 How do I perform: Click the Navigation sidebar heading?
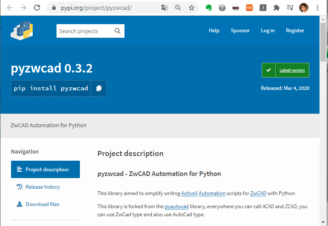(25, 151)
